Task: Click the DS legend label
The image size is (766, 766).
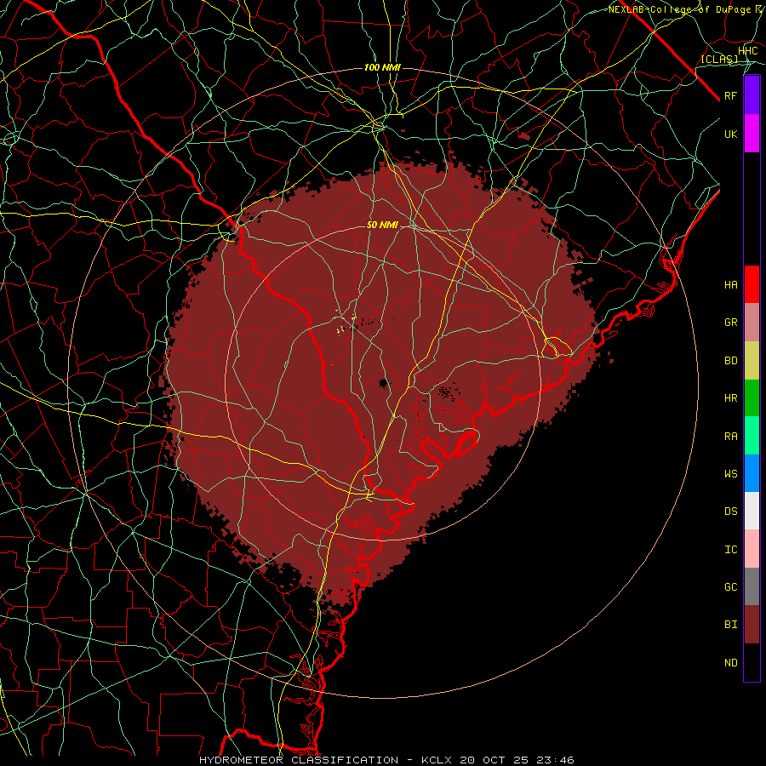Action: (x=731, y=512)
